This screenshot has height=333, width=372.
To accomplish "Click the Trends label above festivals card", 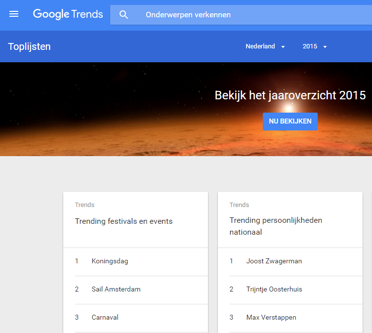I will coord(84,205).
